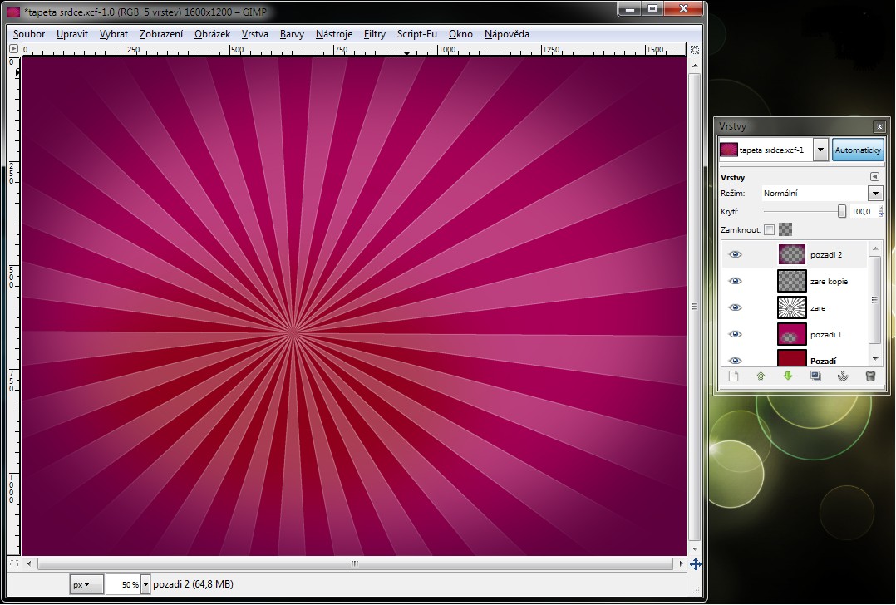896x605 pixels.
Task: Click the status bar text pozadi 2 (64,8 MB)
Action: pos(193,584)
